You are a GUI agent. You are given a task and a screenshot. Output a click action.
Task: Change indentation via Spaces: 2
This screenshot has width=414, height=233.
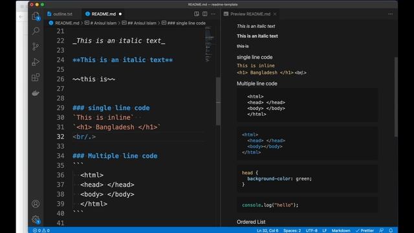292,230
